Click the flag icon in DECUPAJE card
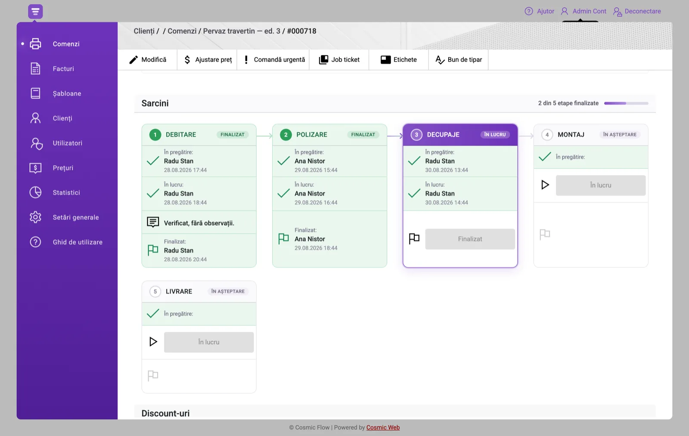This screenshot has width=689, height=436. pos(414,239)
